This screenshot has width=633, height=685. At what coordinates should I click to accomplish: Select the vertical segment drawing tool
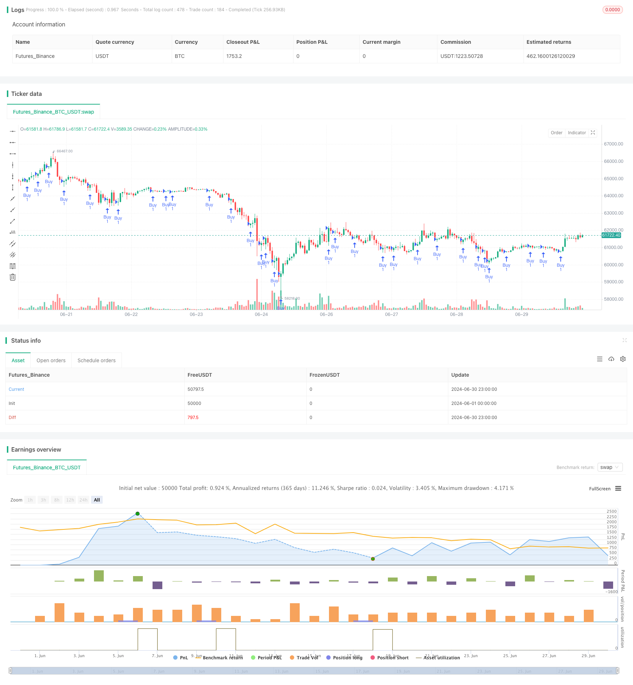pos(13,187)
